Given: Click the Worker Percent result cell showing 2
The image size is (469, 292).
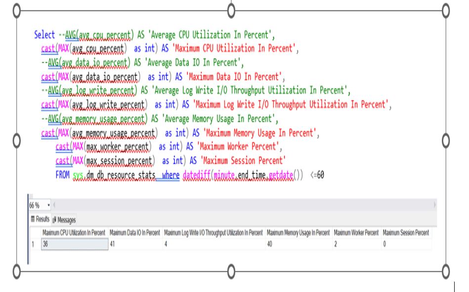Looking at the screenshot, I should tap(356, 244).
